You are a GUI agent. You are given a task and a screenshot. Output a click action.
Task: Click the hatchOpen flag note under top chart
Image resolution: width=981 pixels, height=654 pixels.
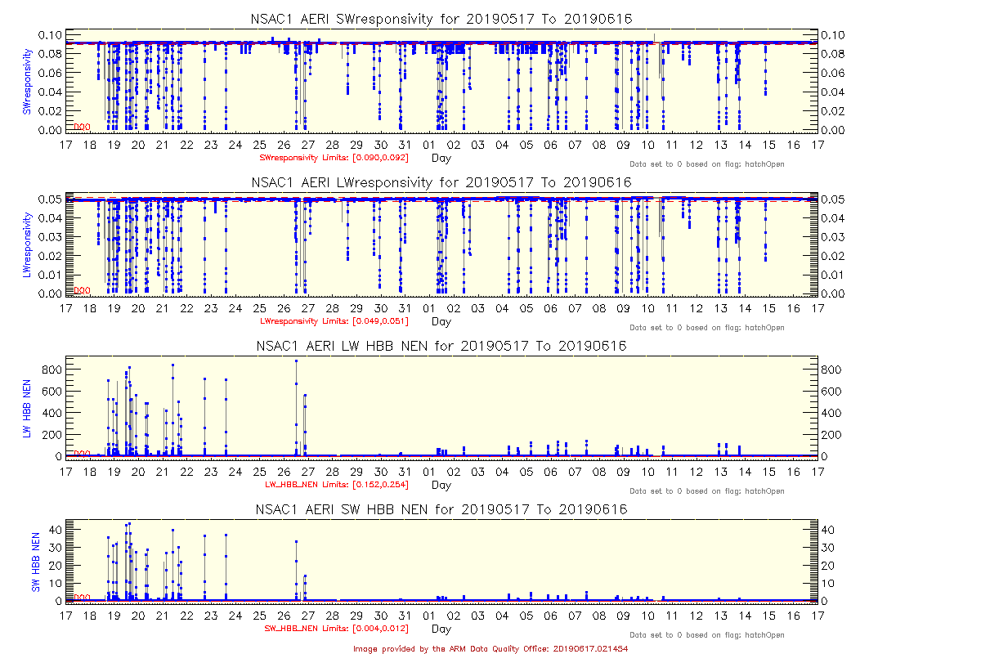pyautogui.click(x=707, y=164)
